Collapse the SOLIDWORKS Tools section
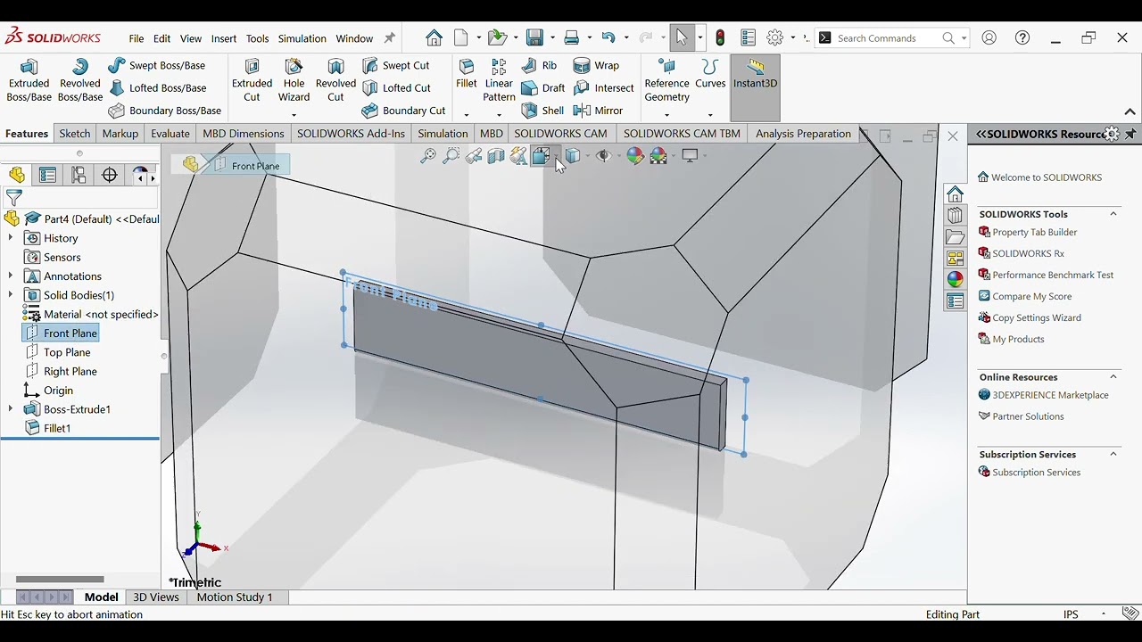Image resolution: width=1142 pixels, height=642 pixels. tap(1113, 214)
